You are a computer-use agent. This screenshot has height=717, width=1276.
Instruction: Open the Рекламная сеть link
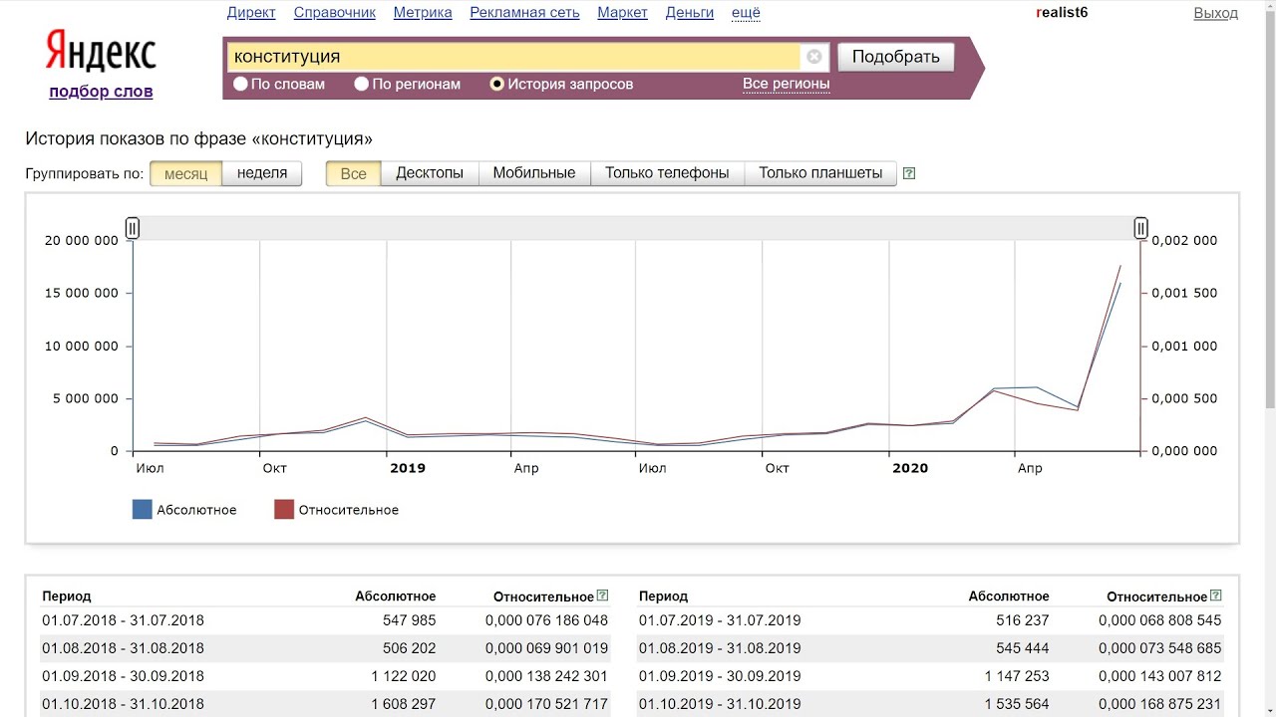(525, 13)
